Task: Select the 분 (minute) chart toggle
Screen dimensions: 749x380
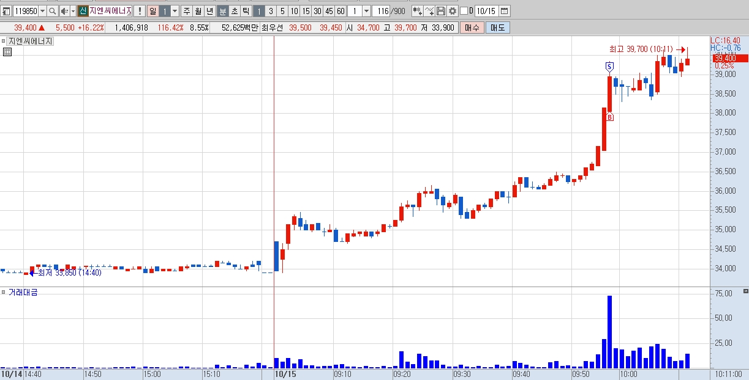Action: pos(223,11)
